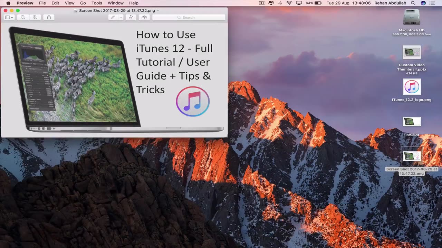Maximize the Preview window

tap(18, 11)
